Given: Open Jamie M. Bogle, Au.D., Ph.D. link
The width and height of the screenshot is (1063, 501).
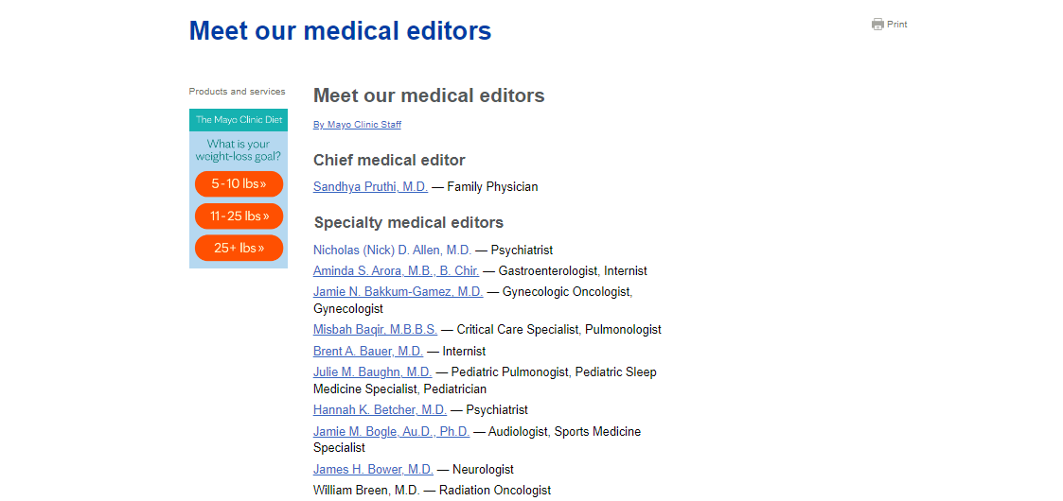Looking at the screenshot, I should click(x=391, y=431).
